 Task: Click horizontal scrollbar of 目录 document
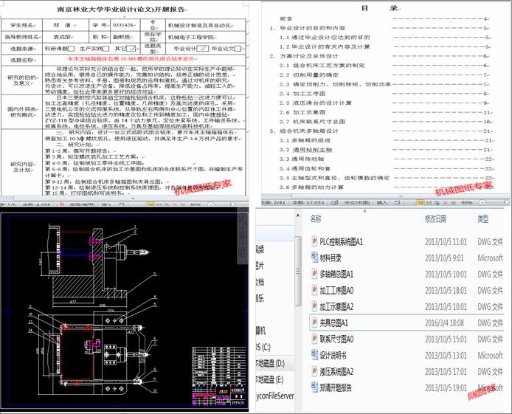point(400,197)
